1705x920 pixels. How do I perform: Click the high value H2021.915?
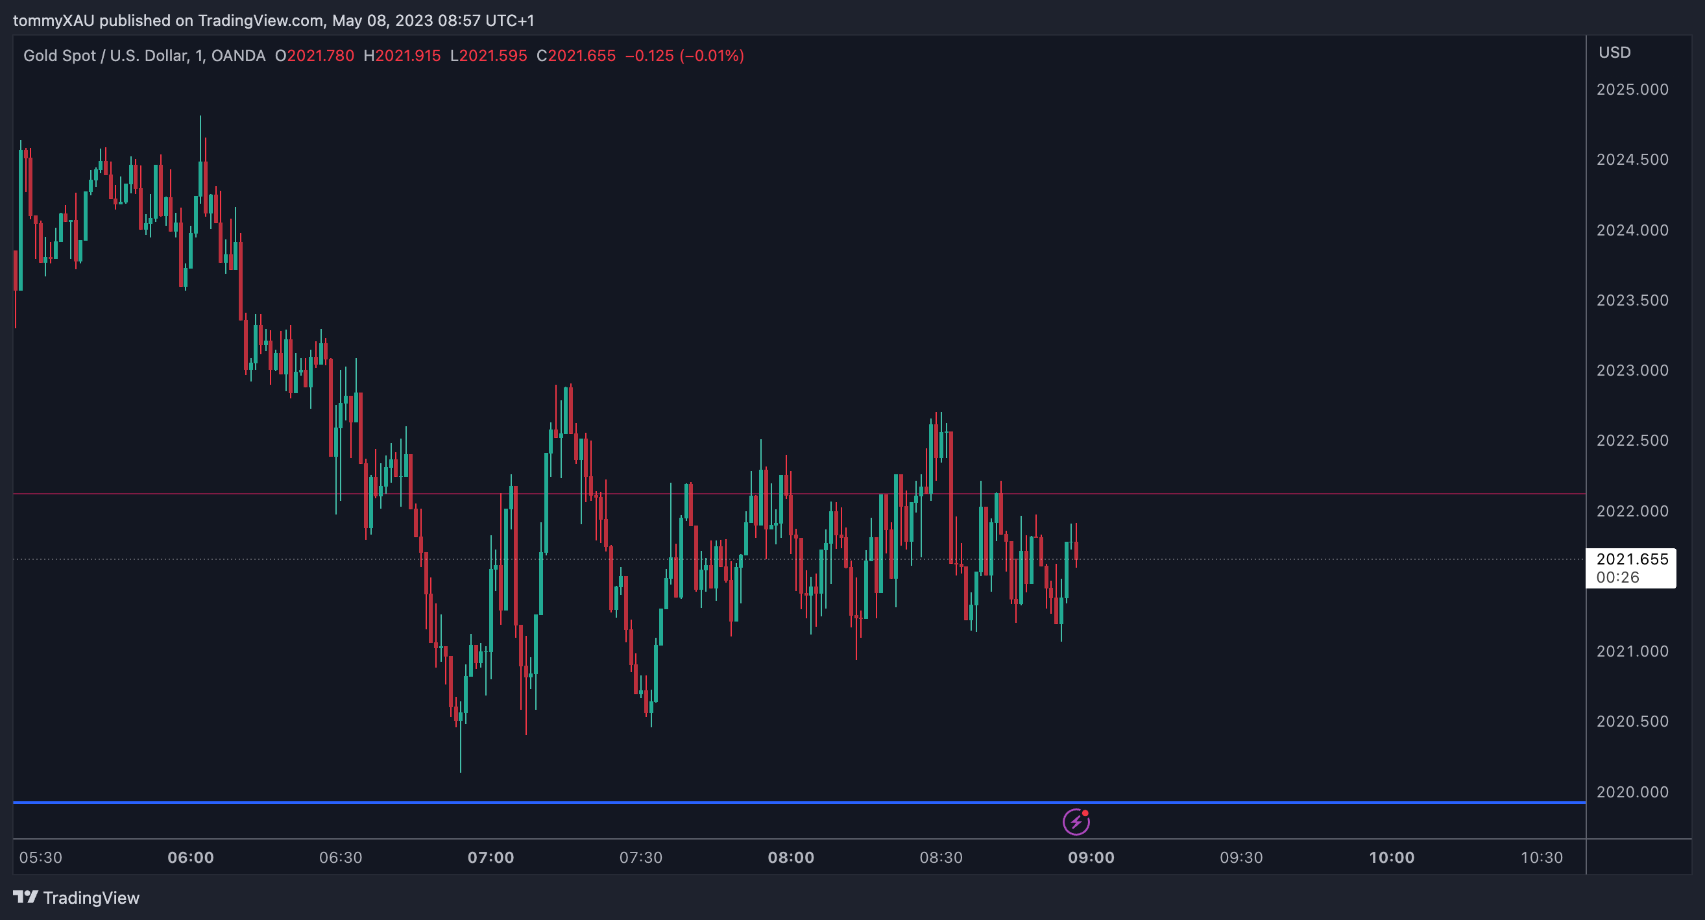point(402,56)
